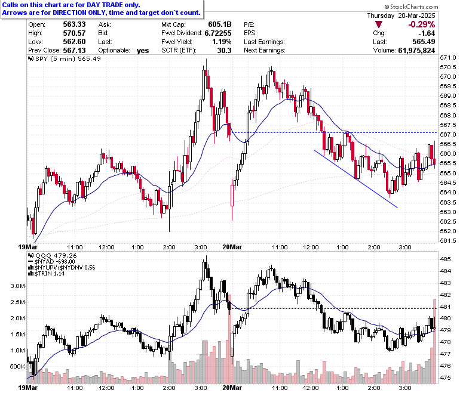Click the High value 570.57
Viewport: 466px width, 393px height.
(x=74, y=33)
